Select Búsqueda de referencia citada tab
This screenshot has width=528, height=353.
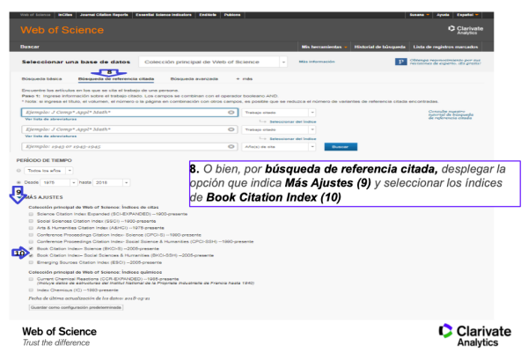(116, 79)
